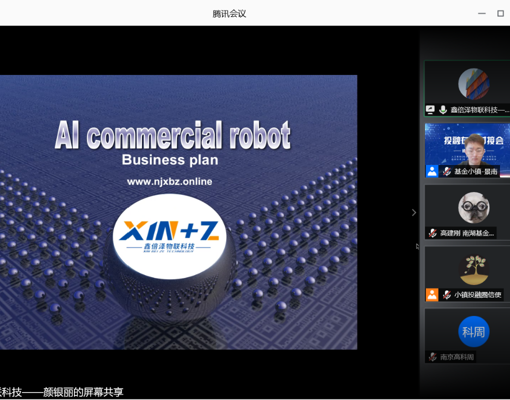This screenshot has width=510, height=400.
Task: Select the tree avatar of 小镇投融圈信使
Action: point(473,269)
